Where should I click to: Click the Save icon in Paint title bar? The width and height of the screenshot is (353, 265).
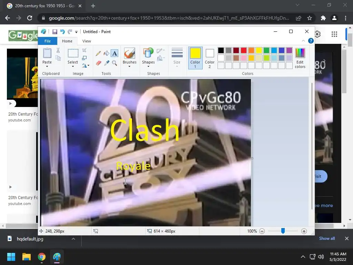tap(55, 32)
